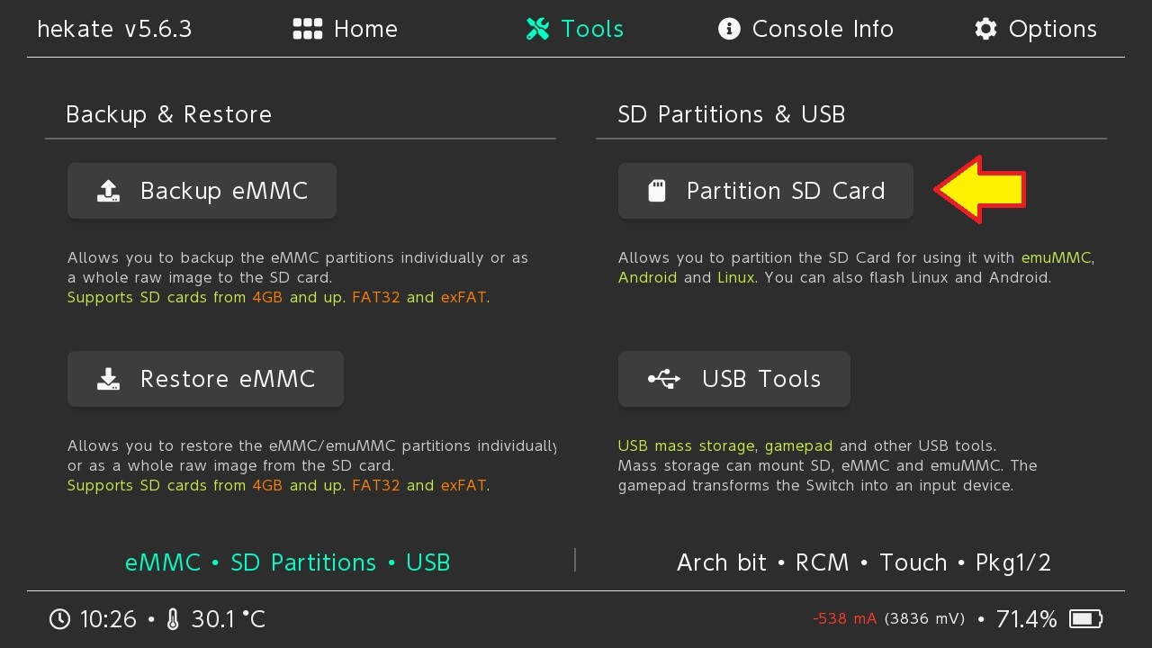
Task: Click the USB symbol on USB Tools
Action: click(664, 379)
